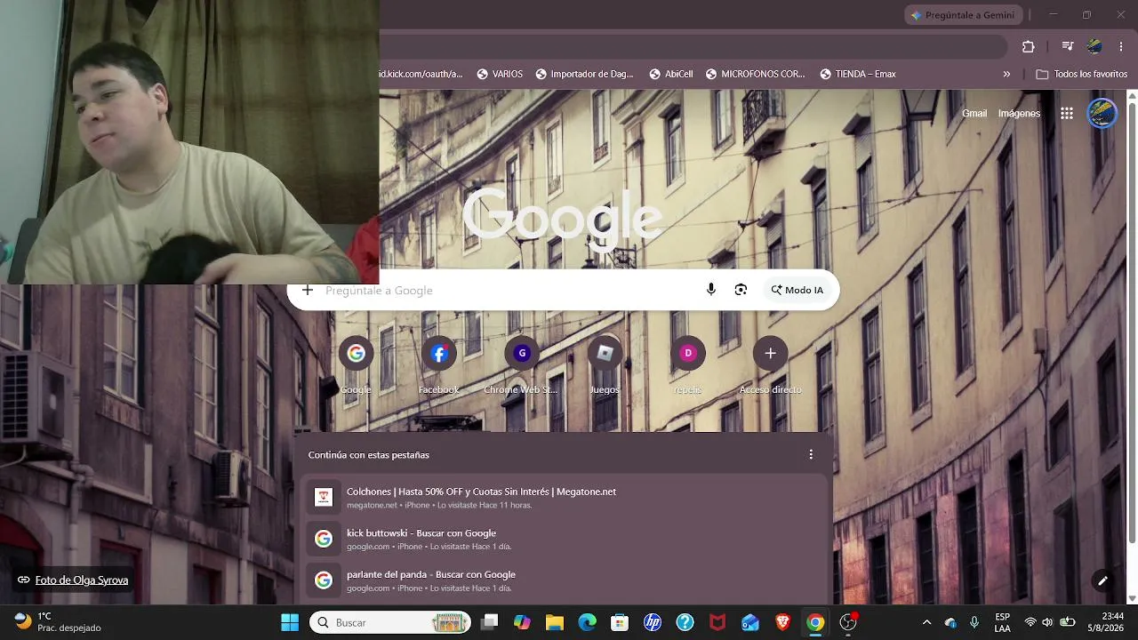Click the taskbar Buscar search box
Image resolution: width=1138 pixels, height=640 pixels.
click(x=390, y=622)
